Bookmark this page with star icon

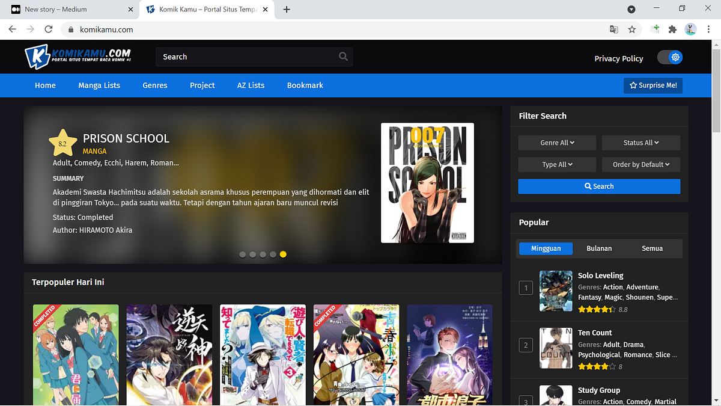[x=632, y=29]
